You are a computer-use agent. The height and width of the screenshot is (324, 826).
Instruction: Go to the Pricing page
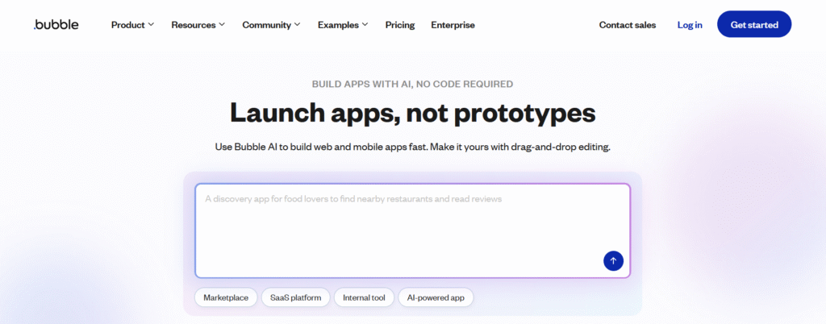[x=400, y=25]
